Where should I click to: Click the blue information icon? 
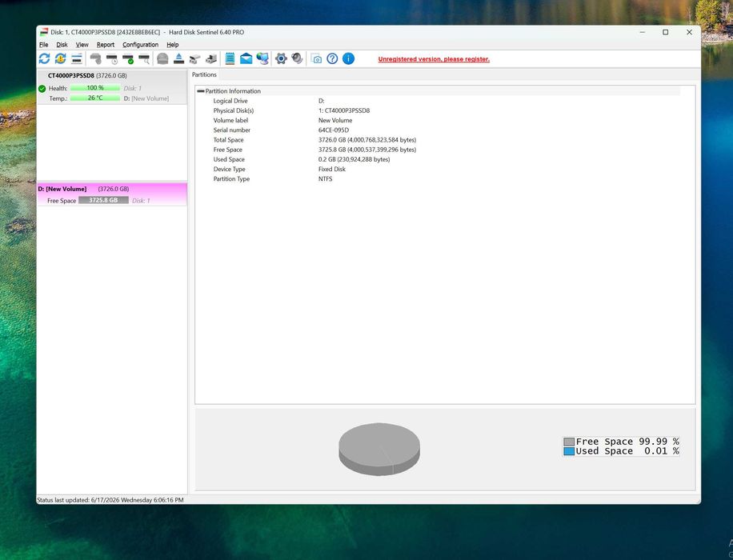tap(348, 58)
